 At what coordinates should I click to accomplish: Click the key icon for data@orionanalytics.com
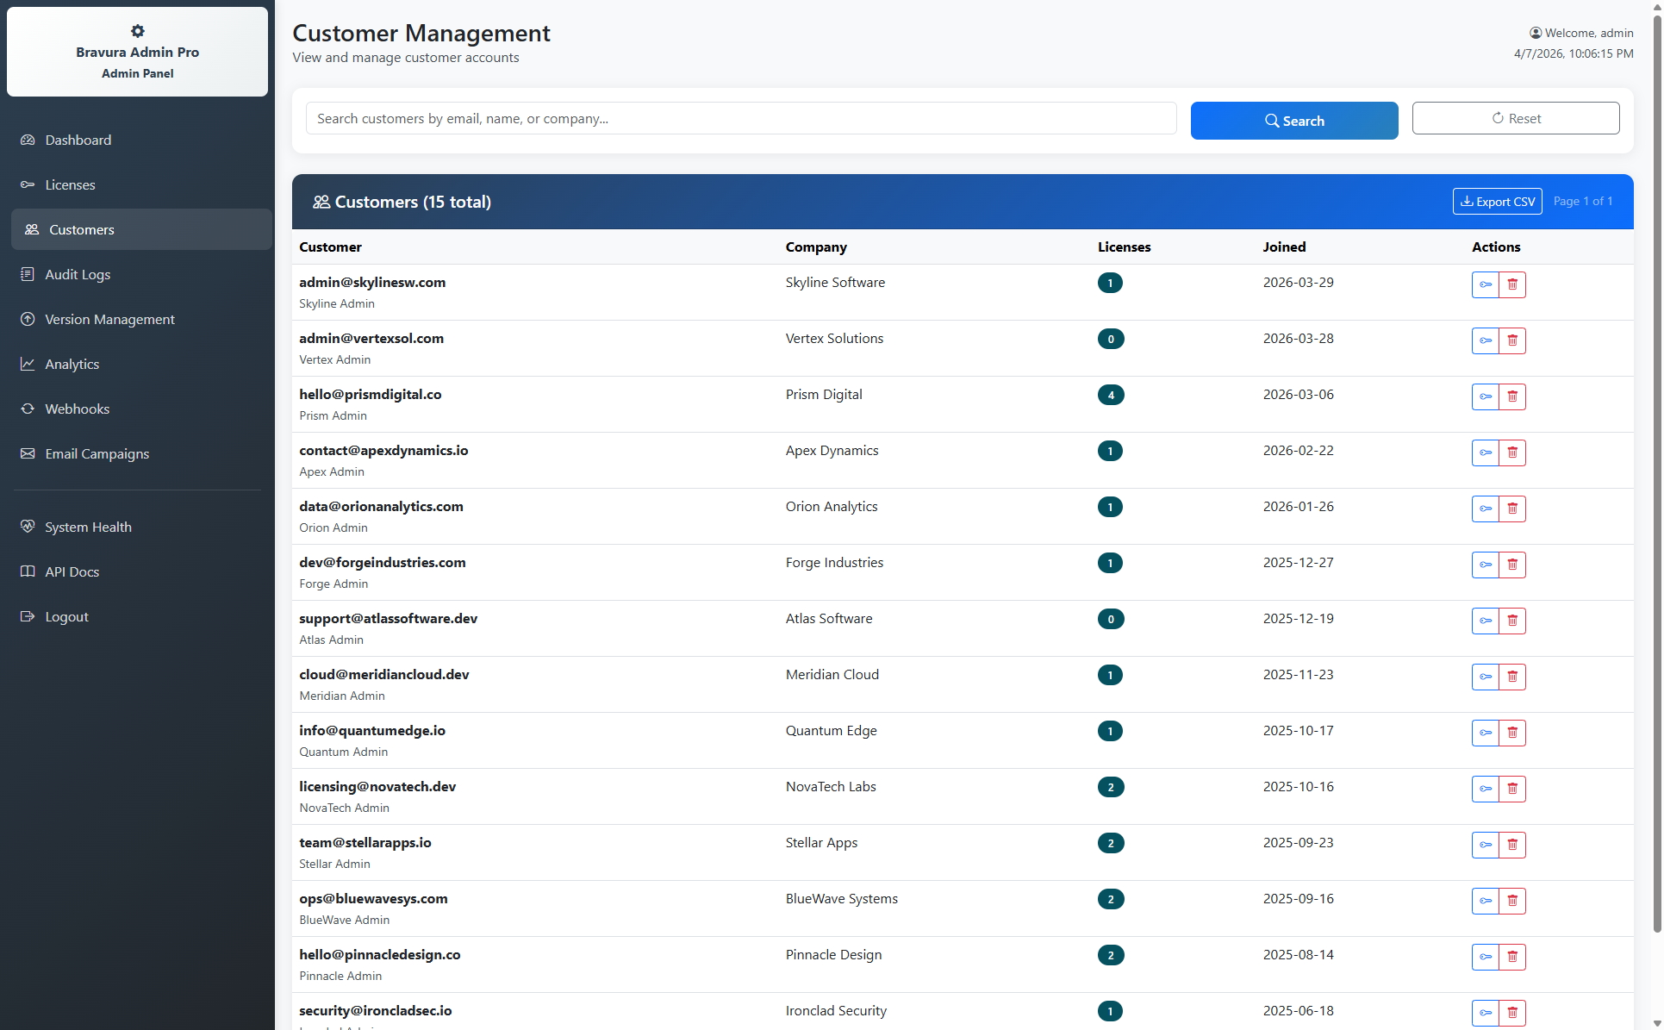[1486, 509]
